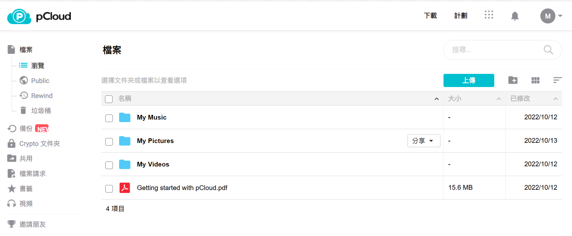Open the apps grid menu icon

pos(489,15)
